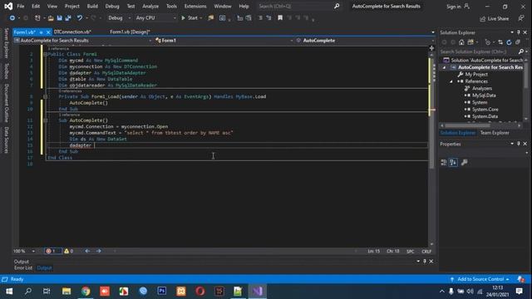Switch to the Error List tab
The image size is (532, 299).
pos(23,267)
